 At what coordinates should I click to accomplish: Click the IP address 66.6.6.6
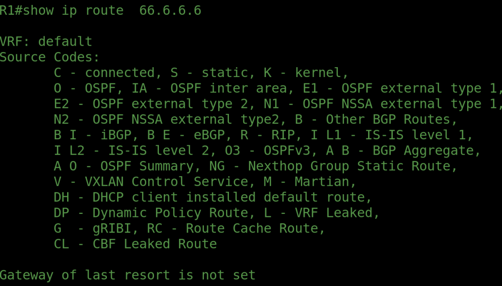click(x=170, y=10)
